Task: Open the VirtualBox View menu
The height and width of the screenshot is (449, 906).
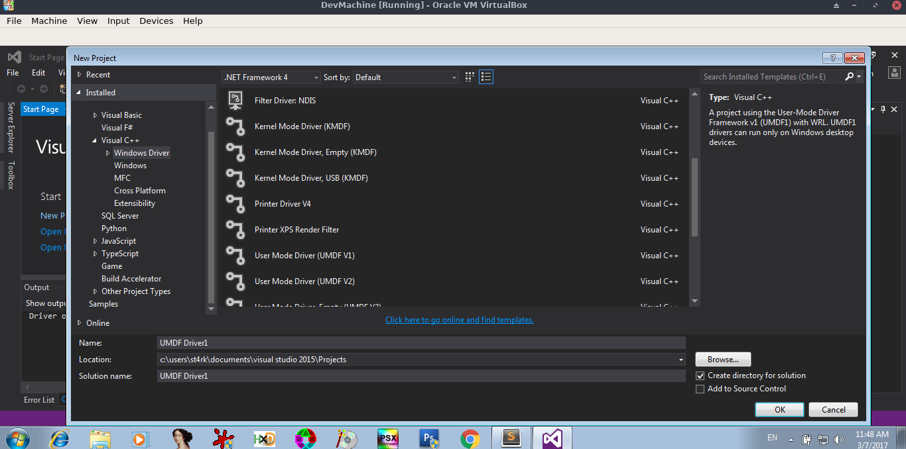Action: pyautogui.click(x=87, y=21)
